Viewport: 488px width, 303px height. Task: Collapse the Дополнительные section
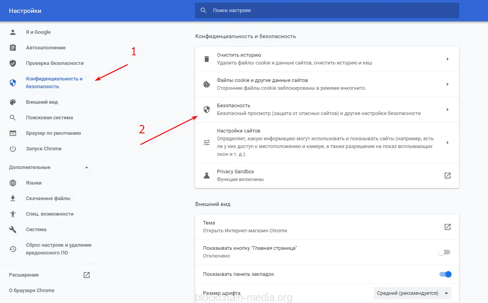tap(87, 167)
